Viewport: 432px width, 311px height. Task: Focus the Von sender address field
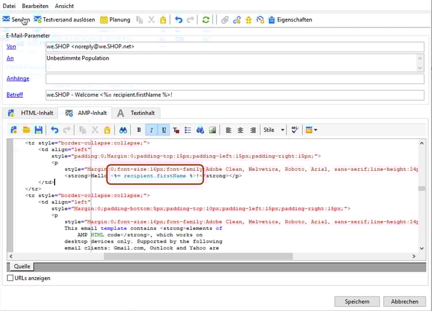pos(235,47)
